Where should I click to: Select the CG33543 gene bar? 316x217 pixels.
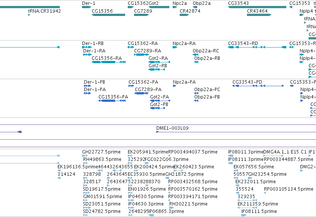[x=257, y=7]
